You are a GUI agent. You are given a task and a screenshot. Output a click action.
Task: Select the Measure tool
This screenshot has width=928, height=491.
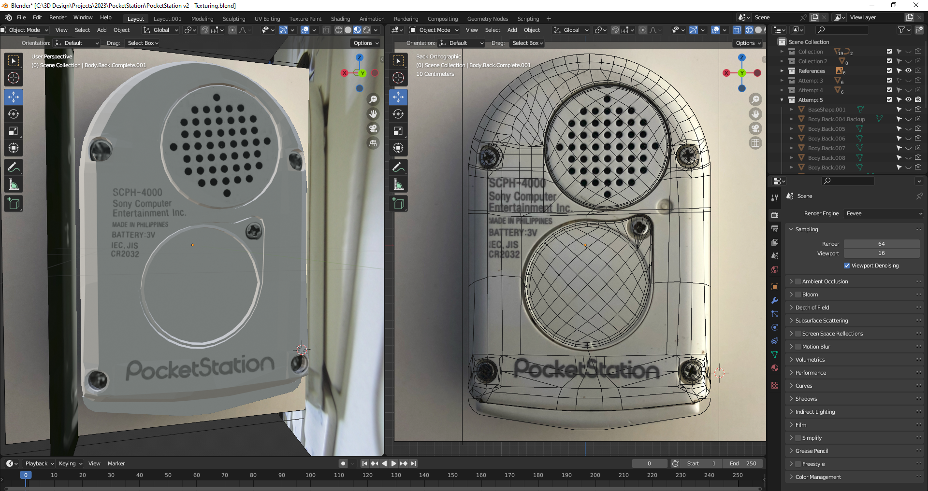pyautogui.click(x=14, y=183)
